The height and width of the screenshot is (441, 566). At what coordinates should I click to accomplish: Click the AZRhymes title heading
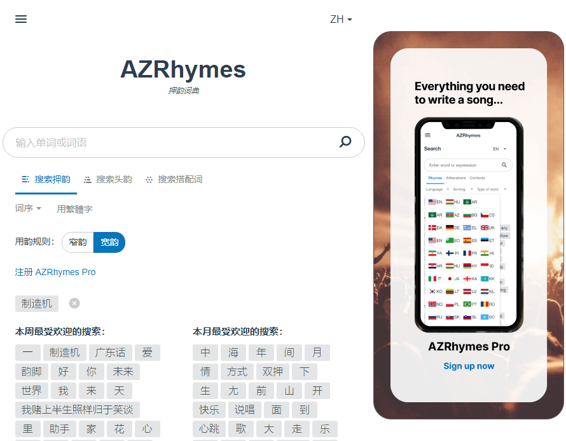tap(183, 69)
